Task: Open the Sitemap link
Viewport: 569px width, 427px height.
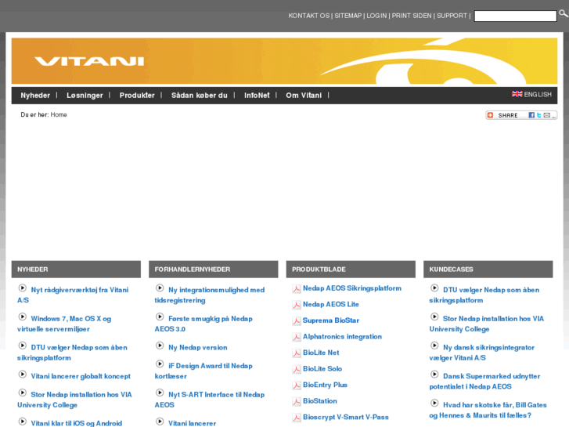Action: click(x=348, y=16)
